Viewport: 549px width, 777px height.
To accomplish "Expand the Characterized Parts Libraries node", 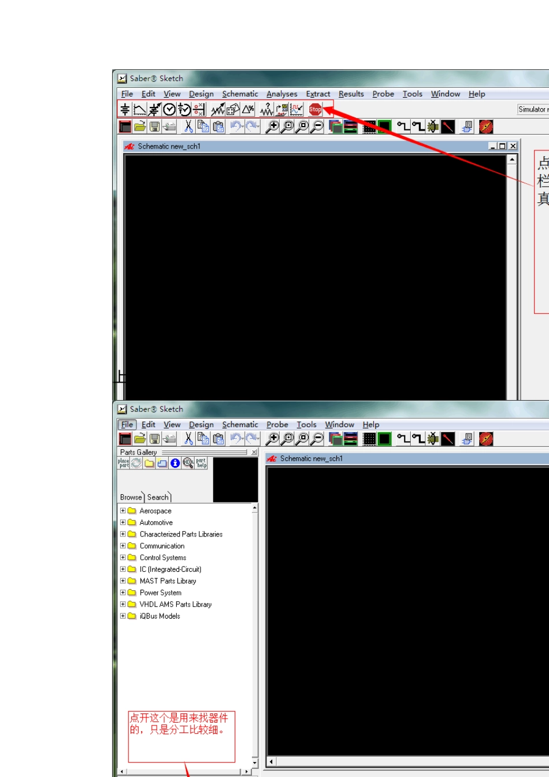I will (123, 534).
